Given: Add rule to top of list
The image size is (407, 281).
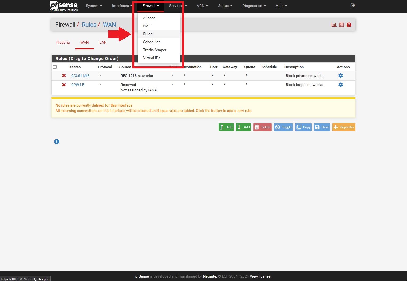Looking at the screenshot, I should (x=226, y=127).
